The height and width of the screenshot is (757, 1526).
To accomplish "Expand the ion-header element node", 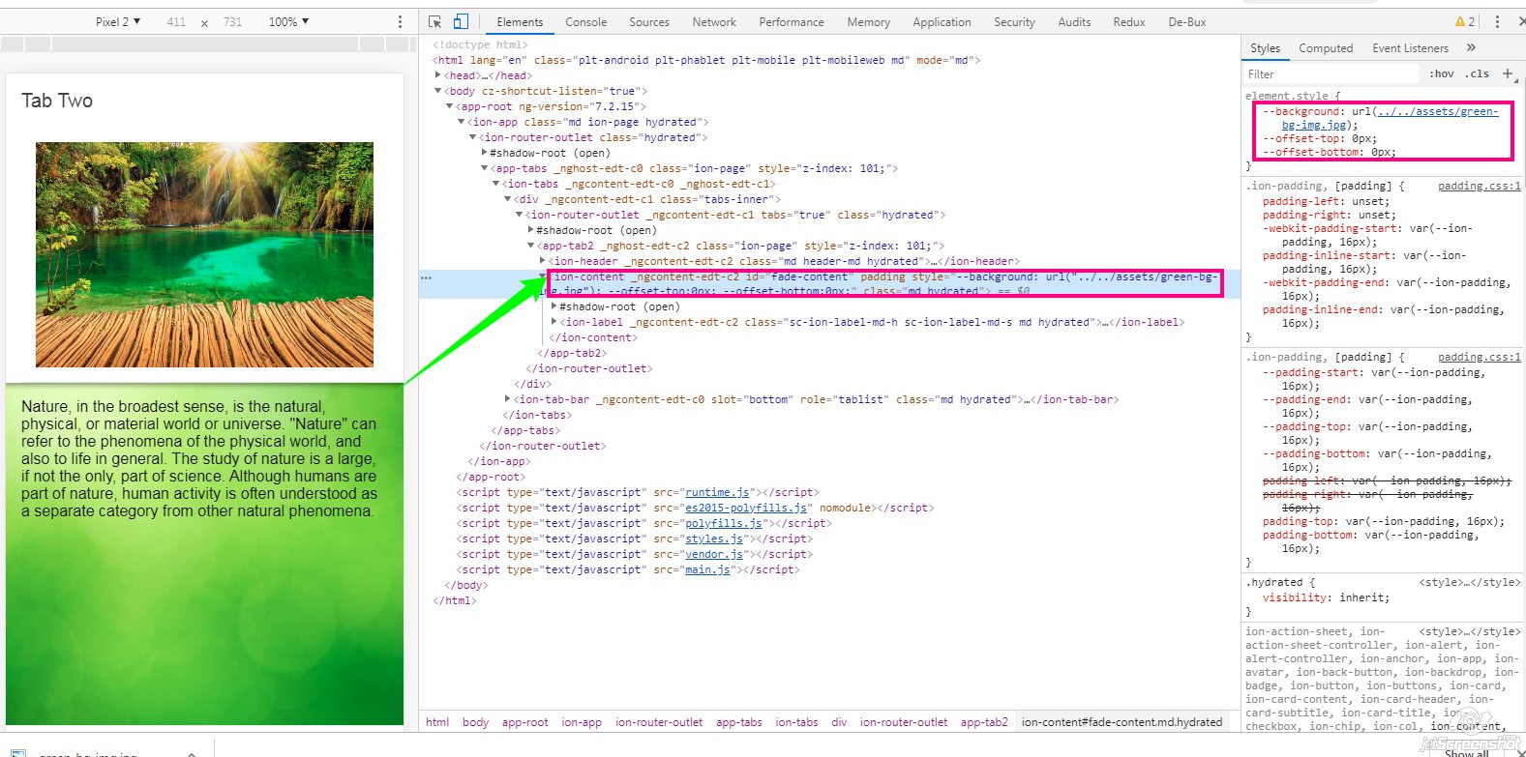I will pos(543,261).
